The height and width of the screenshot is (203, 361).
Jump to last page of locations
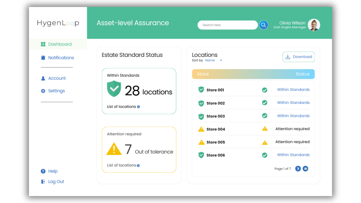[305, 169]
